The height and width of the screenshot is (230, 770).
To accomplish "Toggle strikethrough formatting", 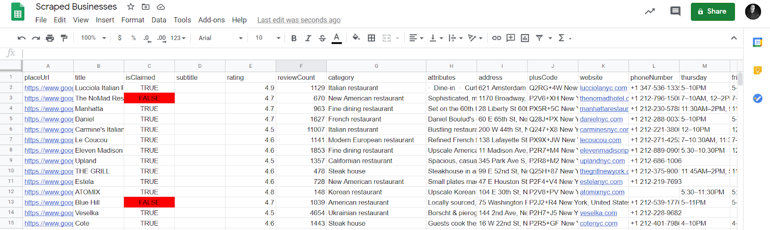I will 322,38.
